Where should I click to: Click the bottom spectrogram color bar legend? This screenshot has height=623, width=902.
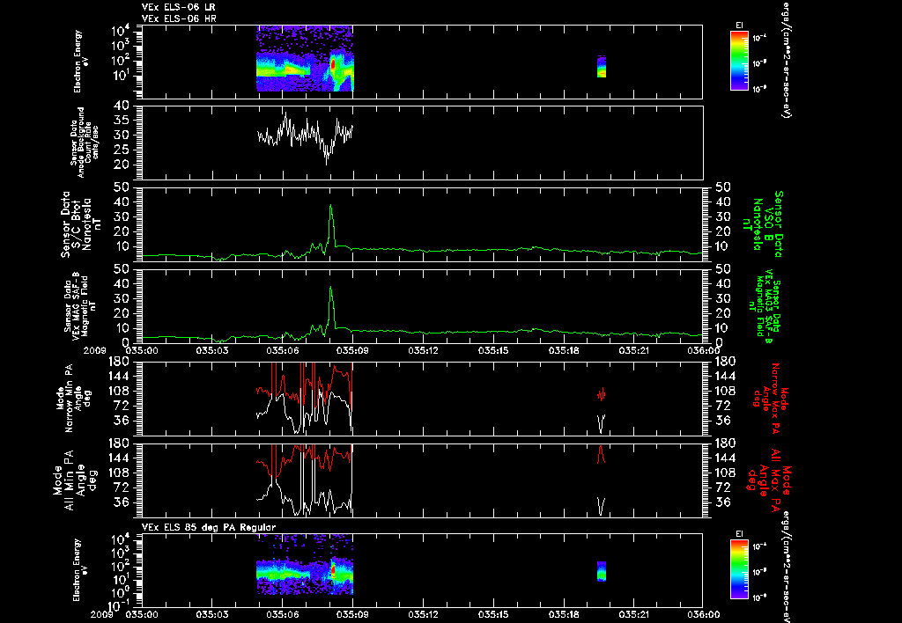[x=739, y=569]
